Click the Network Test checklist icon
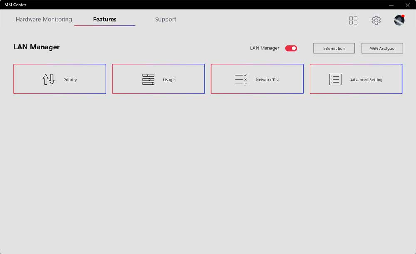Viewport: 416px width, 254px height. tap(241, 79)
